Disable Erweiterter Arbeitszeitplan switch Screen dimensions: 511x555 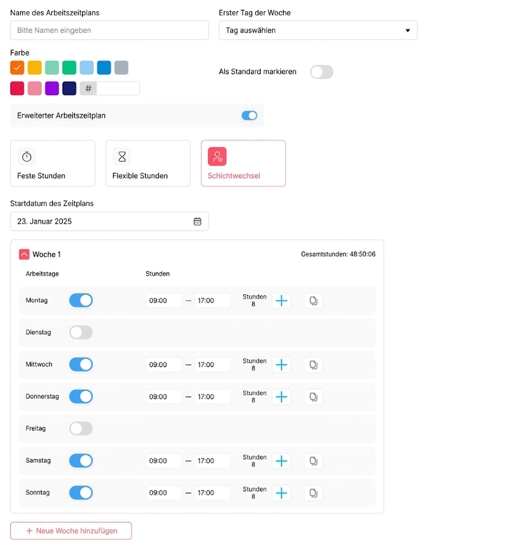coord(249,115)
